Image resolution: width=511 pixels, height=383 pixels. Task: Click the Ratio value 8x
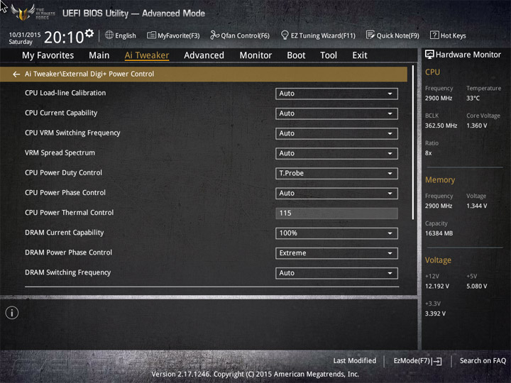tap(428, 153)
